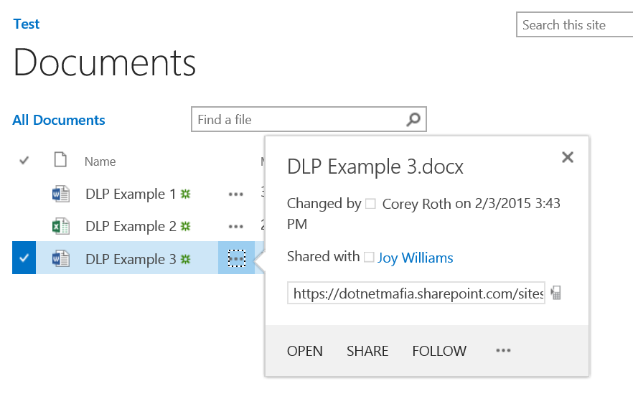Screen dimensions: 633x404
Task: Click the new-item badge on DLP Example 1
Action: [185, 194]
